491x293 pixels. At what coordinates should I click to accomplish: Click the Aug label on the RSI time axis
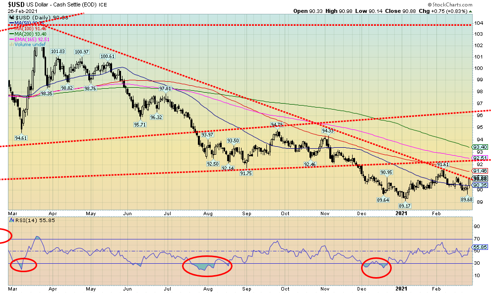[x=208, y=288]
